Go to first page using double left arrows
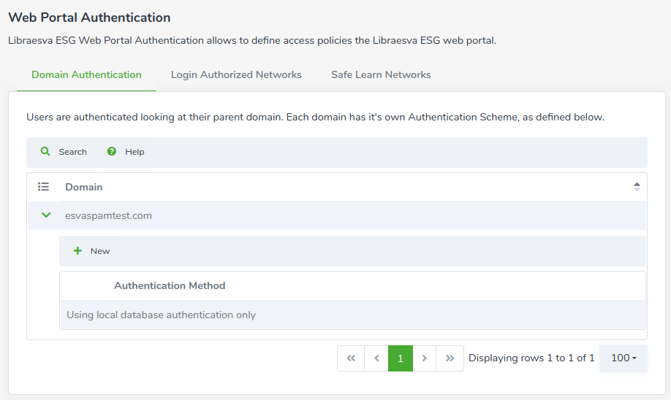Screen dimensions: 671x400 (x=351, y=358)
